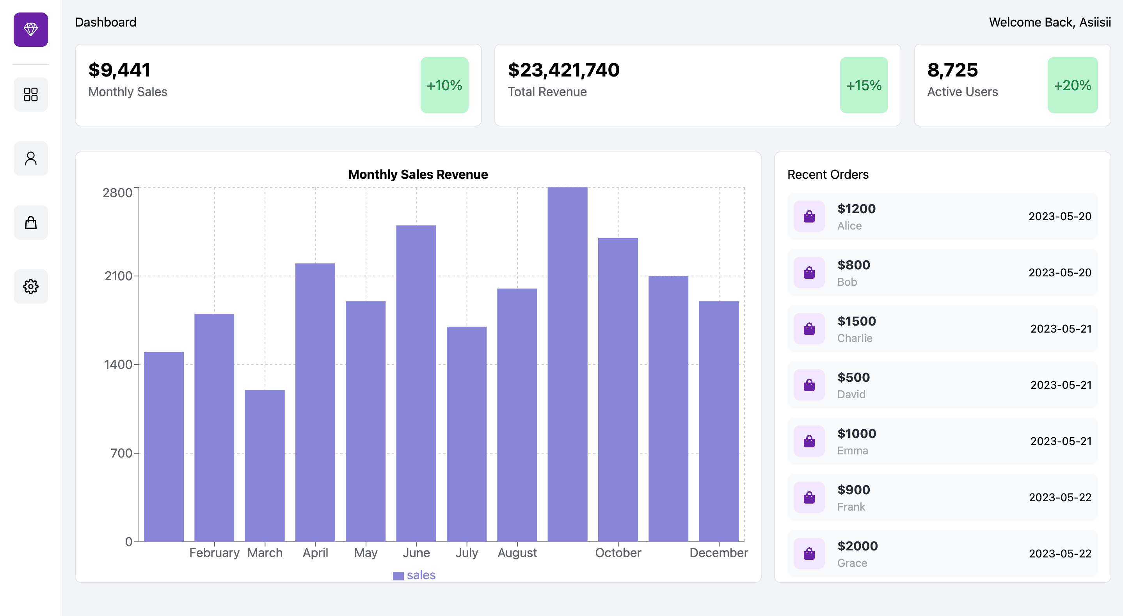
Task: Click the bag icon on Charlie's order
Action: pyautogui.click(x=809, y=329)
